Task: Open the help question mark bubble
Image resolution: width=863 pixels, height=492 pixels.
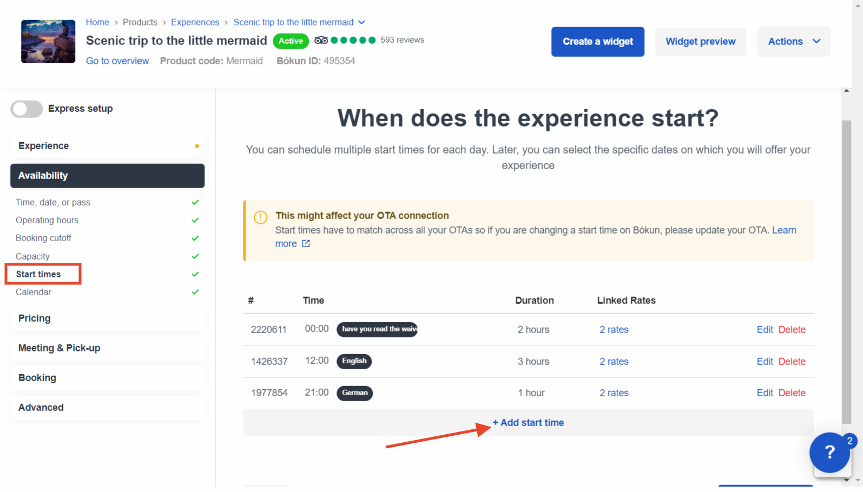Action: click(829, 453)
